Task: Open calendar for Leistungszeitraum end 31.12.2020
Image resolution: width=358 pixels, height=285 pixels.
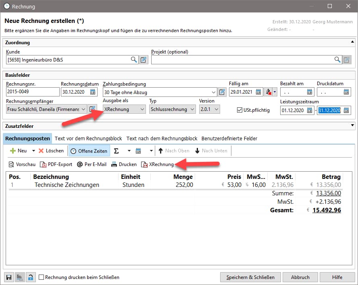Action: pyautogui.click(x=346, y=111)
